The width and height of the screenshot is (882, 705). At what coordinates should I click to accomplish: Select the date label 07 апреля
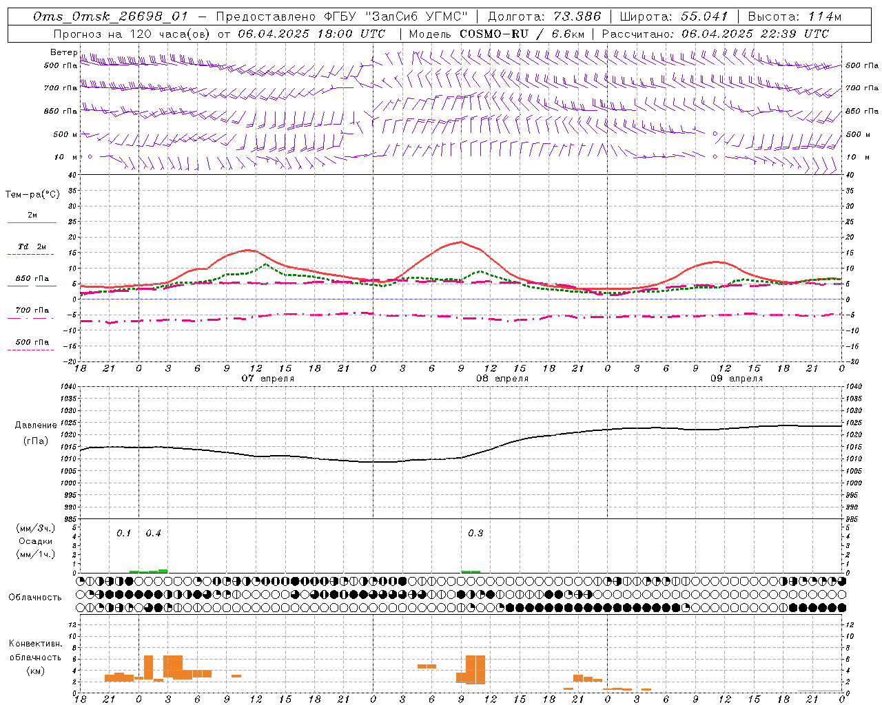[267, 379]
